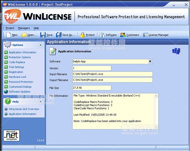The image size is (190, 151).
Task: Minimize the WinLicense window
Action: (x=174, y=5)
